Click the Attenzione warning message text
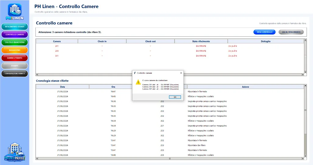 point(70,32)
